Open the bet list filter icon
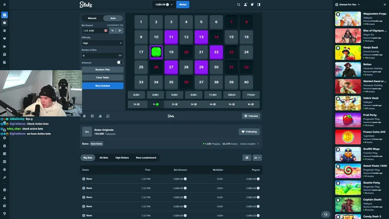This screenshot has height=219, width=389. click(x=247, y=158)
